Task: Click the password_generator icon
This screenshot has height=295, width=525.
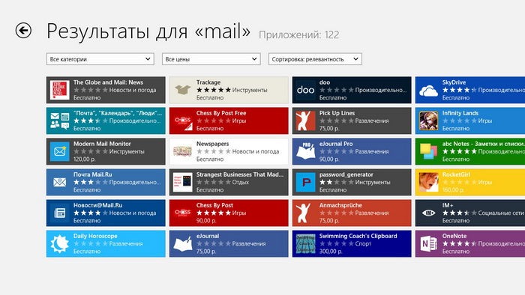Action: tap(305, 182)
